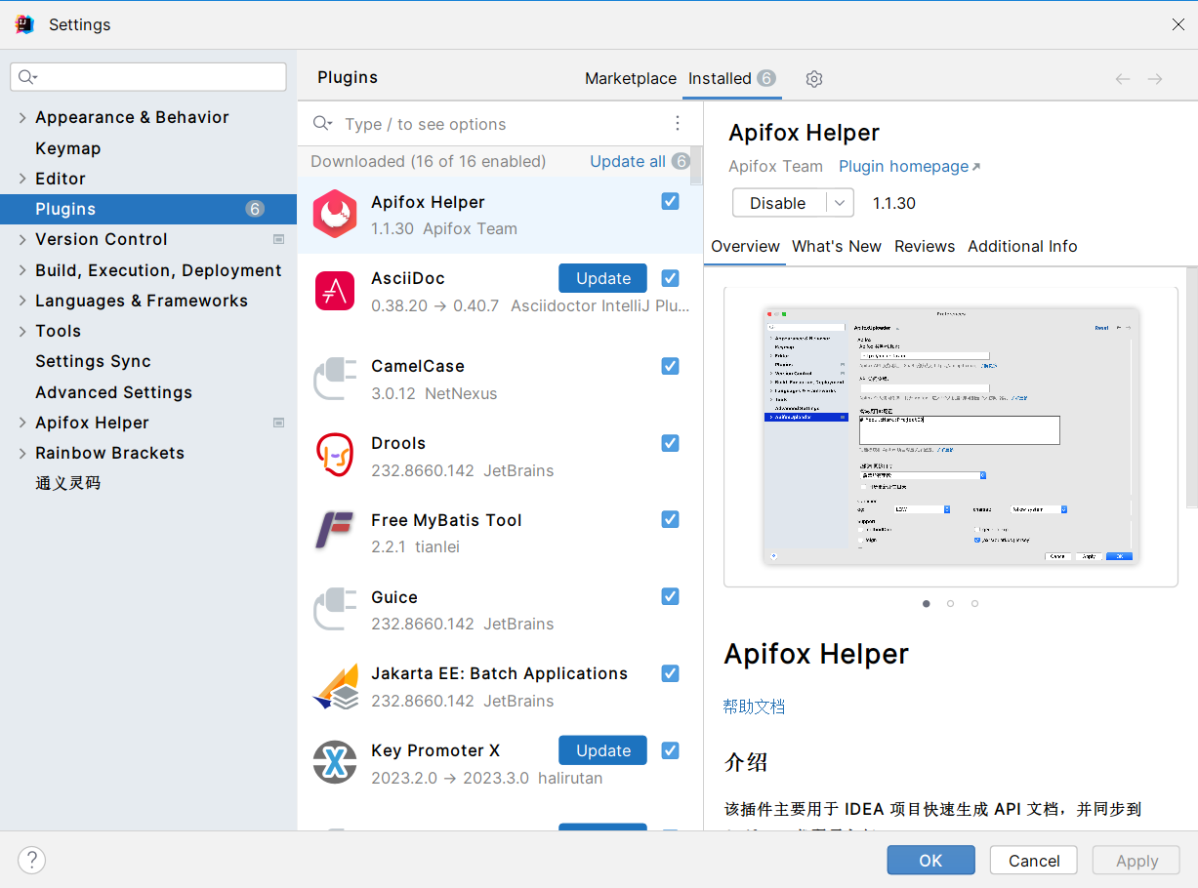This screenshot has width=1198, height=888.
Task: Click the Plugins badge showing 6
Action: [x=255, y=209]
